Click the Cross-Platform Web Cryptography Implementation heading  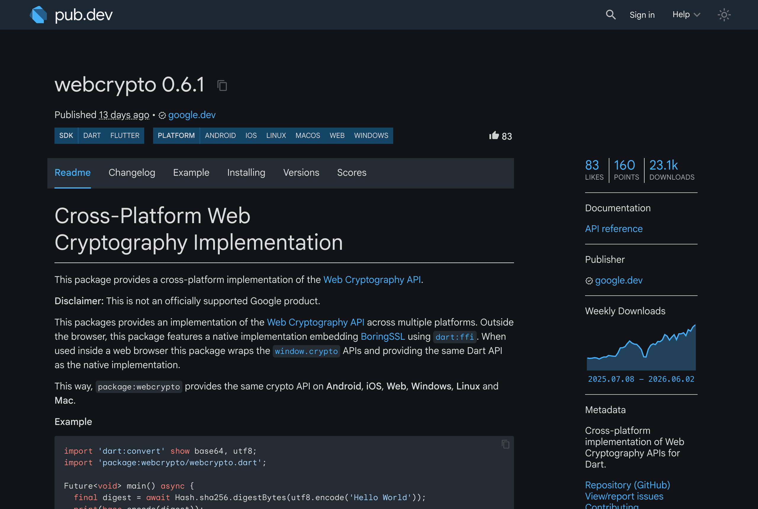coord(199,229)
